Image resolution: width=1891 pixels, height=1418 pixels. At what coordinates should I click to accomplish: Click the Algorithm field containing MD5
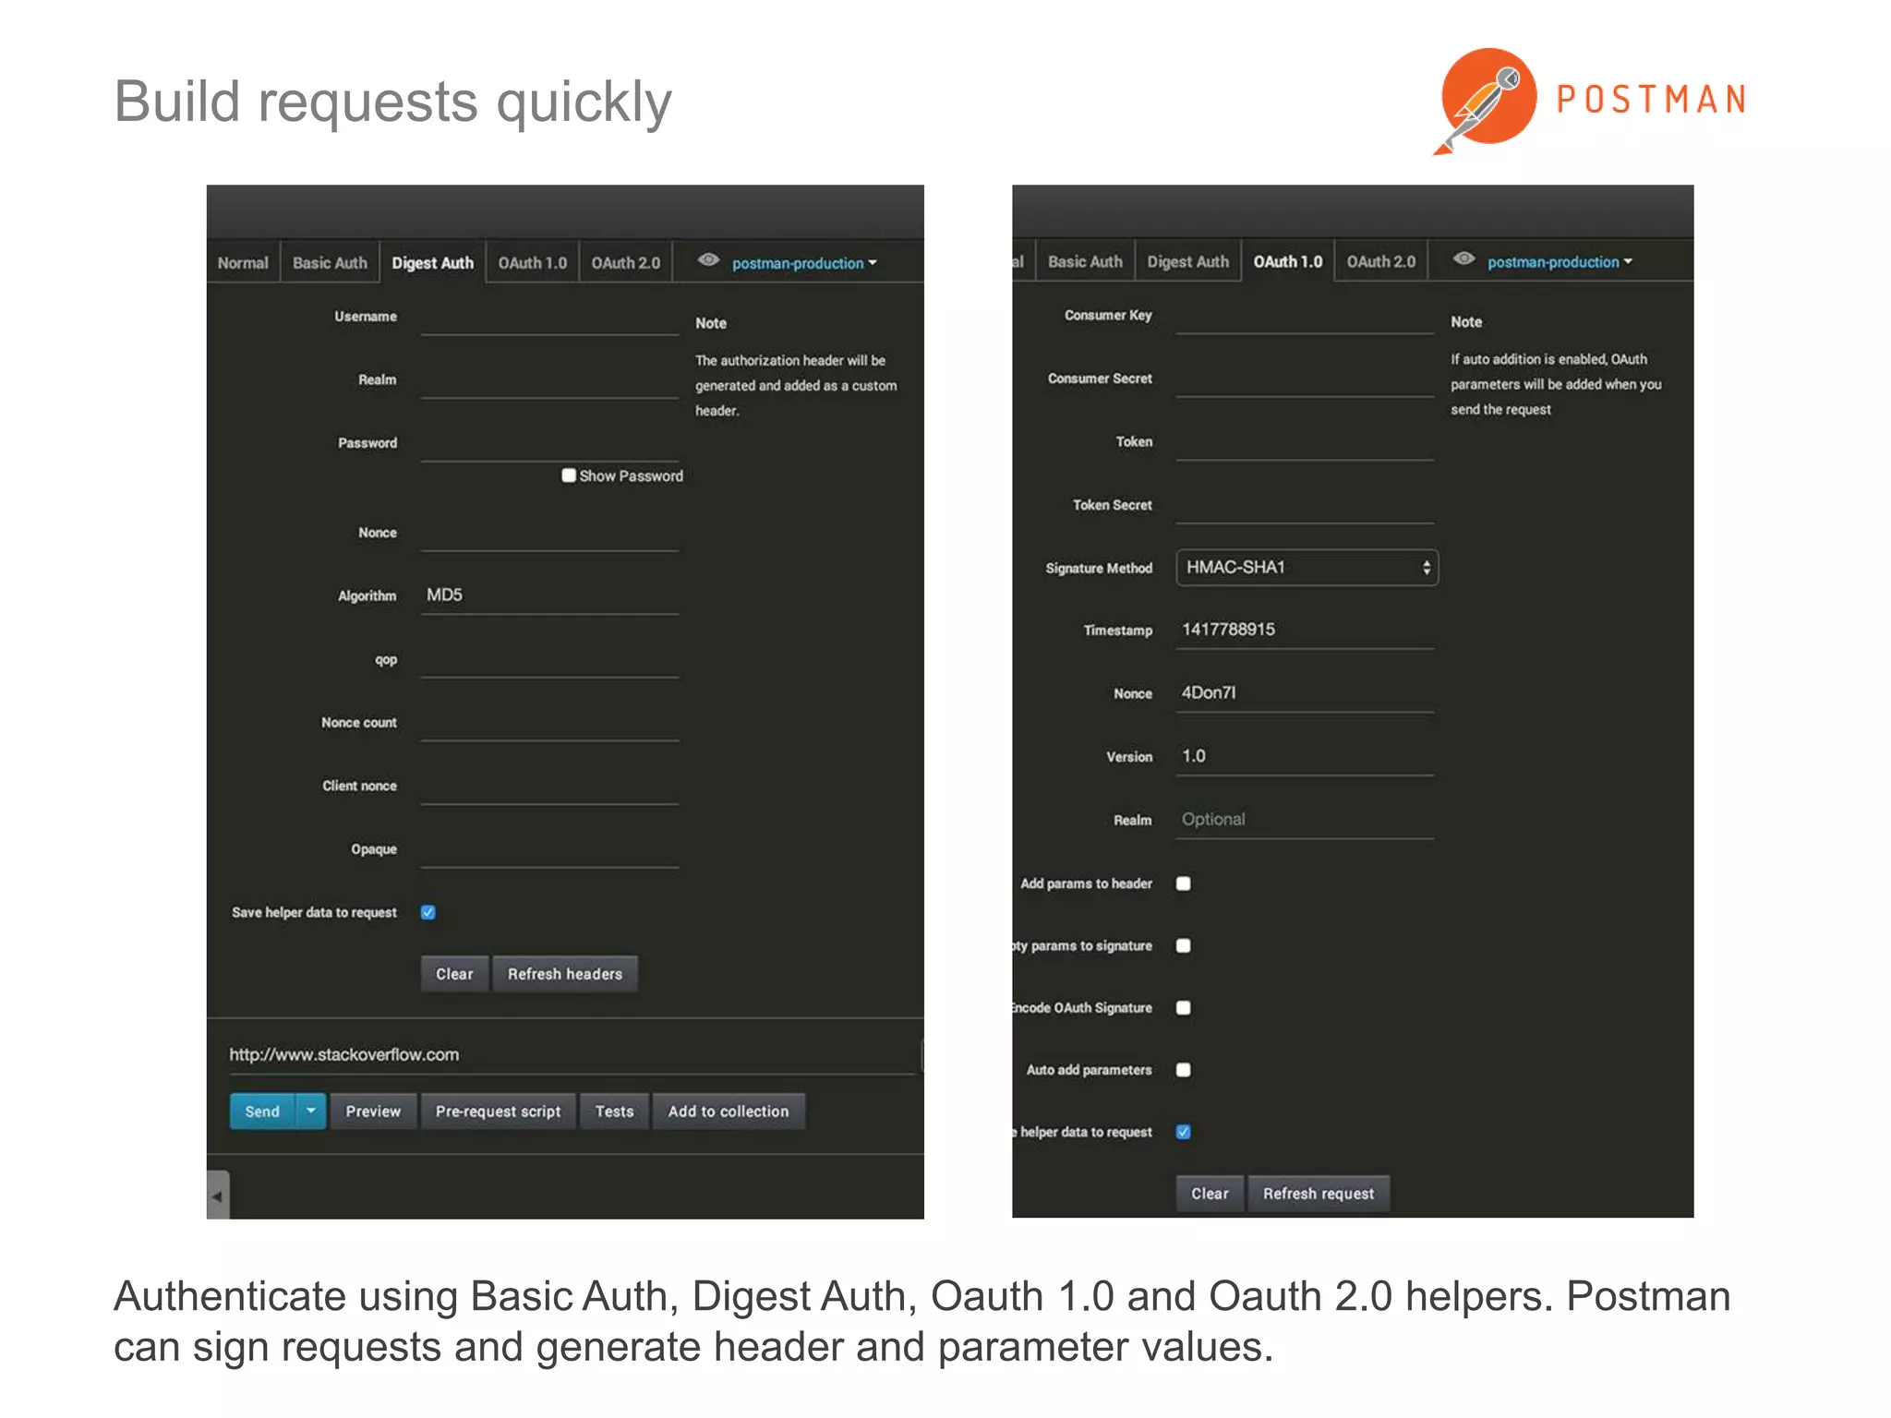click(549, 596)
